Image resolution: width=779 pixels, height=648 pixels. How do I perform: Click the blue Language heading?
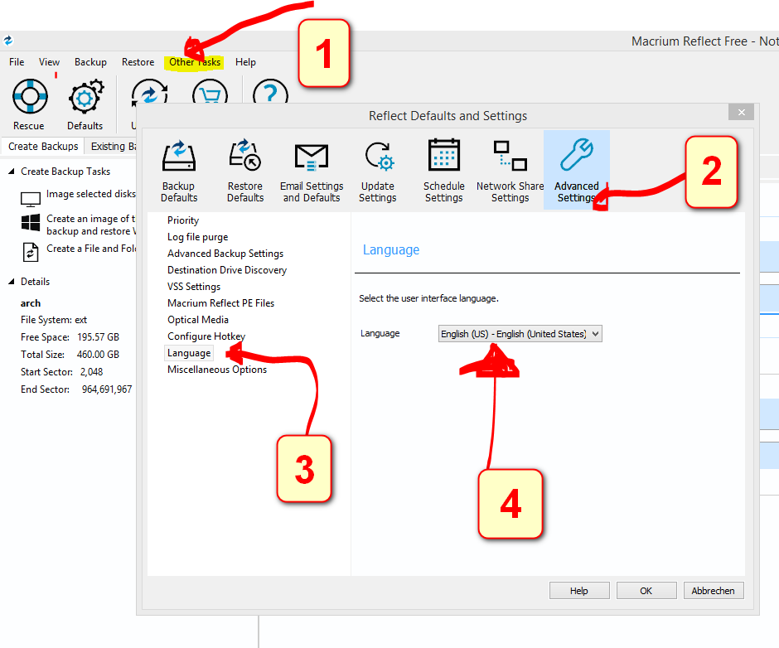click(x=391, y=249)
